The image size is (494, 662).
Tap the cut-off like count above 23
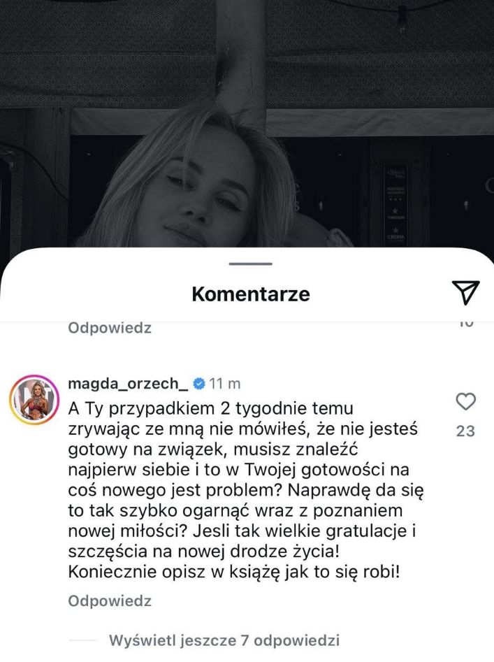pyautogui.click(x=466, y=324)
